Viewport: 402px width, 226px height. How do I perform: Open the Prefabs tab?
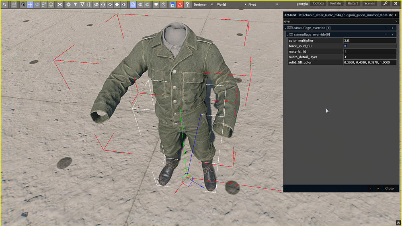pos(336,4)
